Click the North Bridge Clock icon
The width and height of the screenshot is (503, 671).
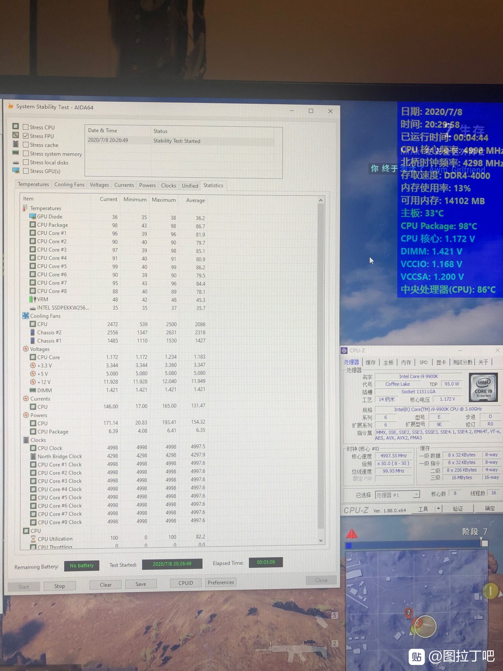tap(33, 456)
